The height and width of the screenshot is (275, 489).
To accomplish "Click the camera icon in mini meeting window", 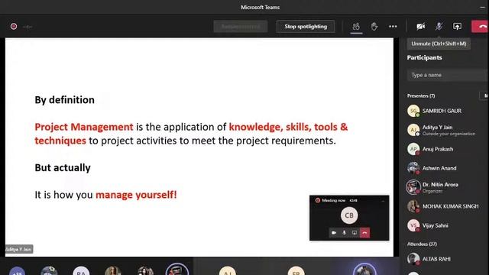I will (x=334, y=232).
